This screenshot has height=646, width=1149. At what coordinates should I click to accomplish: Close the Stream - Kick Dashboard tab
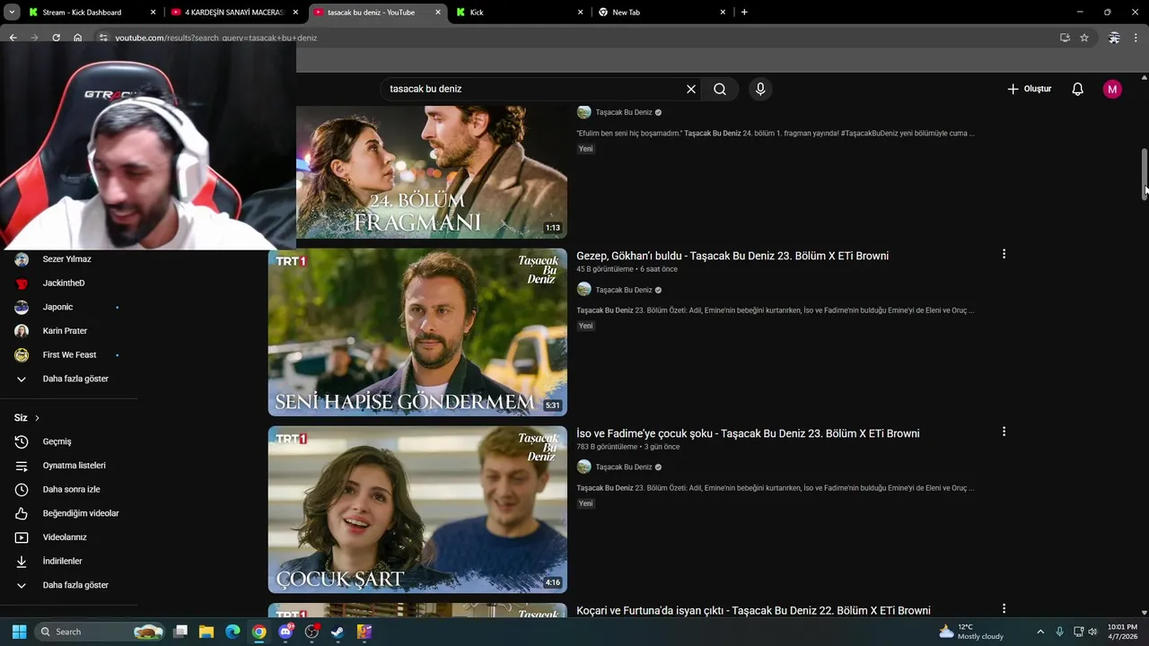coord(153,13)
